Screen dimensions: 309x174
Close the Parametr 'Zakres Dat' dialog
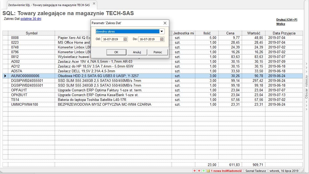(165, 23)
